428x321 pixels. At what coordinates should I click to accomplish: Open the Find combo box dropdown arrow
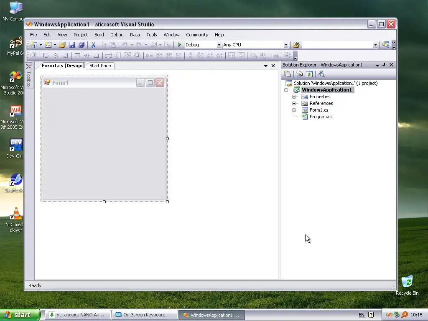coord(375,45)
